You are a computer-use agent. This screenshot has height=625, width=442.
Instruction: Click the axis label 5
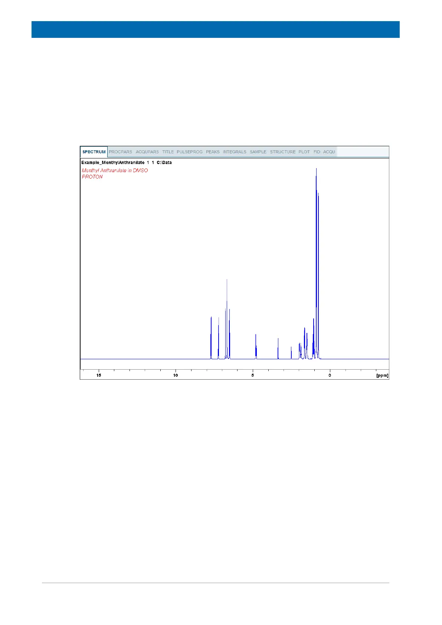pyautogui.click(x=253, y=375)
